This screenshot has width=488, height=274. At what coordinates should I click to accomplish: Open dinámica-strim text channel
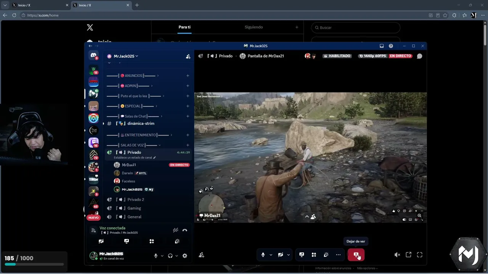pyautogui.click(x=148, y=124)
